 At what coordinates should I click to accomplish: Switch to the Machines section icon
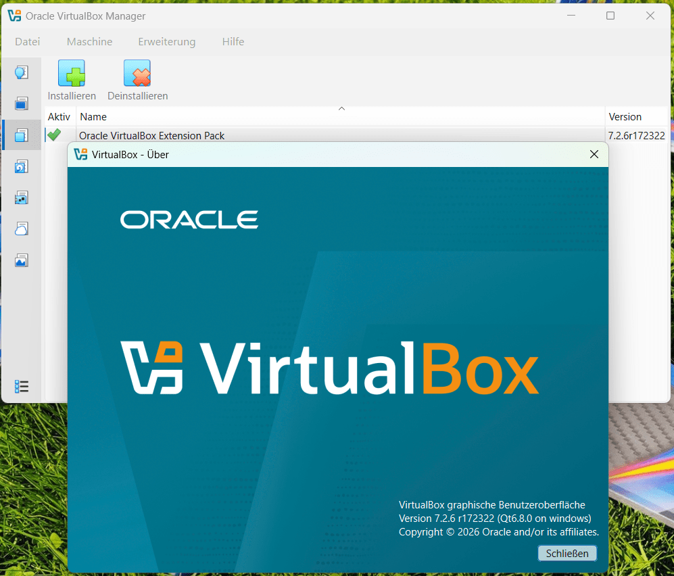(22, 103)
